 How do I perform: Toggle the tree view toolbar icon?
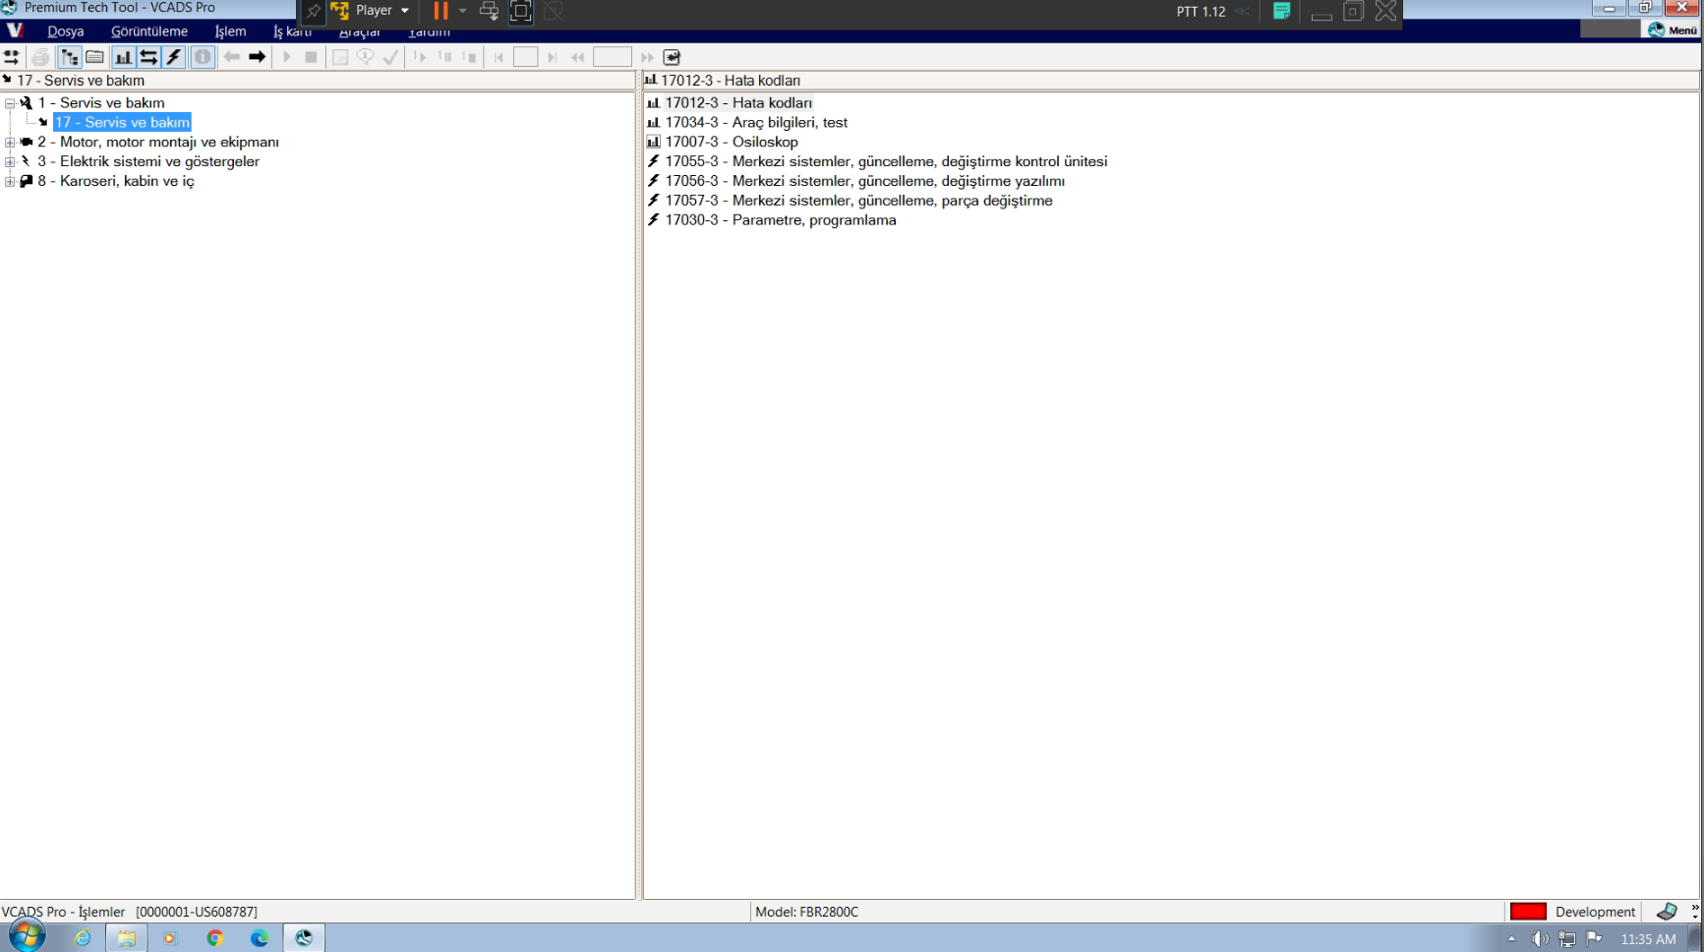(69, 57)
